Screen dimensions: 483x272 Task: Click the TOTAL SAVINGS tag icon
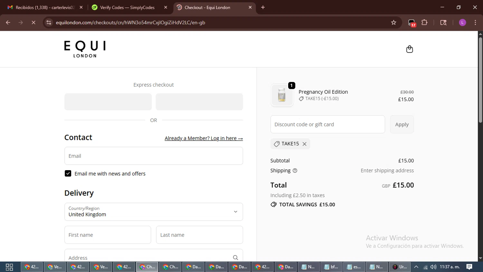274,205
